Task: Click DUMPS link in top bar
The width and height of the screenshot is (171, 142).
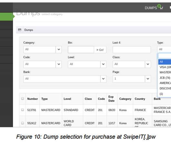Action: [151, 8]
